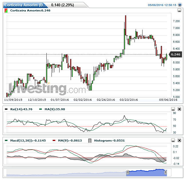Click the tall red candle at the price peak
Image resolution: width=186 pixels, height=180 pixels.
click(126, 25)
